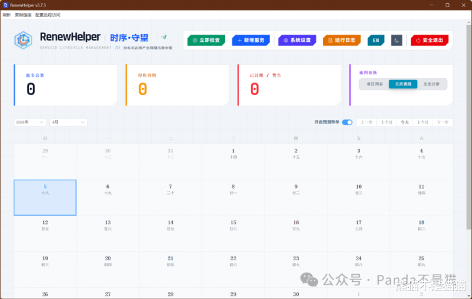Click the red 安全退出 logout button
This screenshot has width=472, height=299.
(x=429, y=40)
